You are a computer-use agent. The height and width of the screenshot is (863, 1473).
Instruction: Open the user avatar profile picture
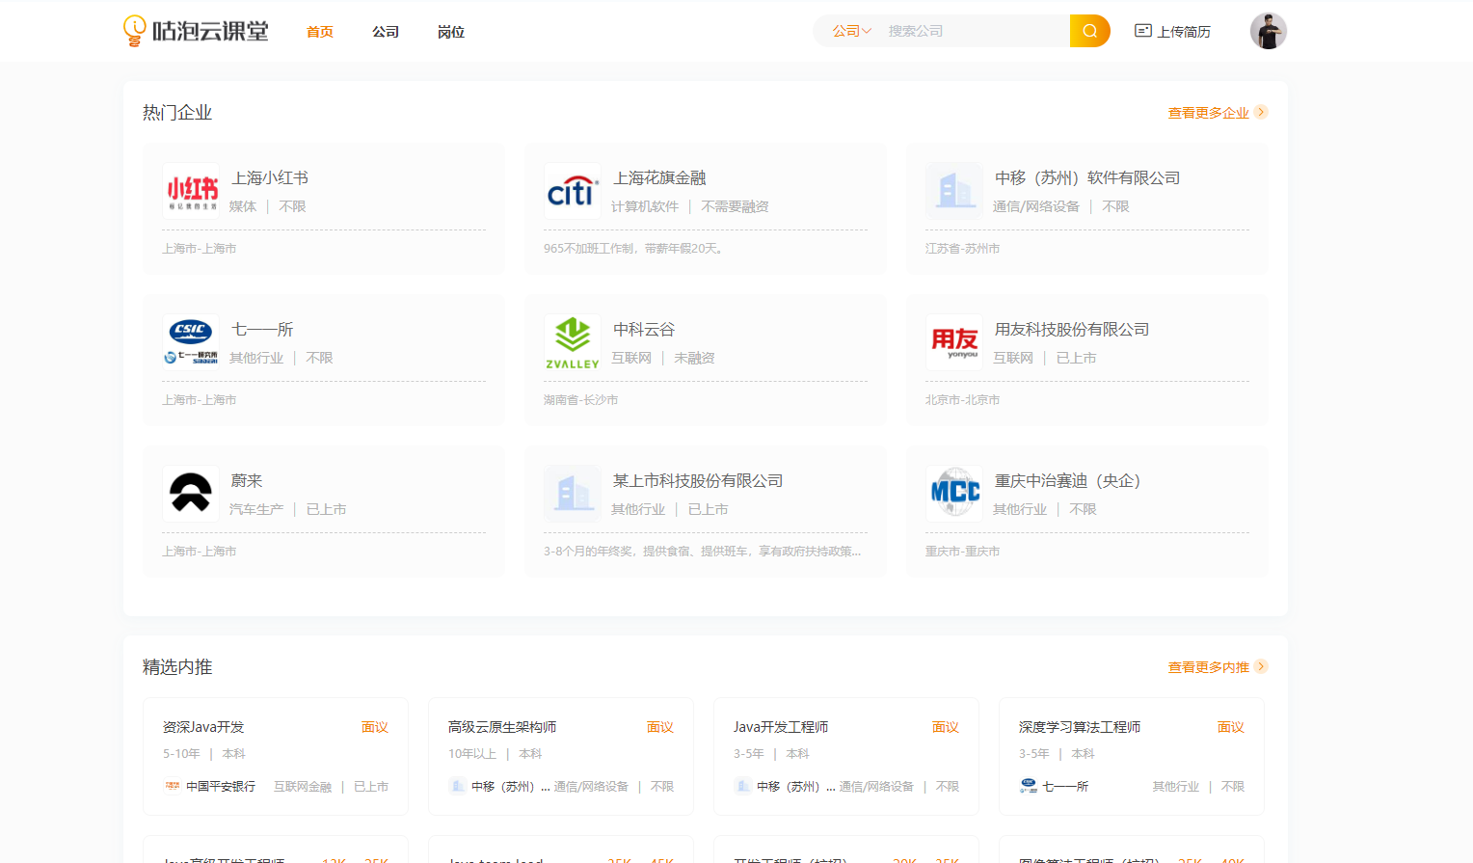pos(1269,31)
